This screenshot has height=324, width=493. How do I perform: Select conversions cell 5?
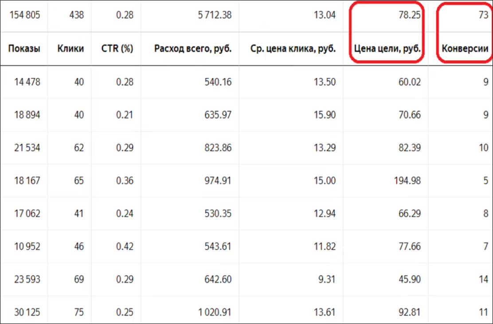pyautogui.click(x=486, y=181)
